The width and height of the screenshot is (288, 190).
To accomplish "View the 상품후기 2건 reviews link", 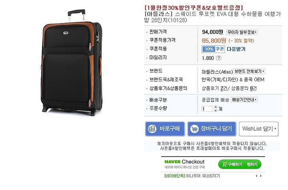I will [214, 89].
